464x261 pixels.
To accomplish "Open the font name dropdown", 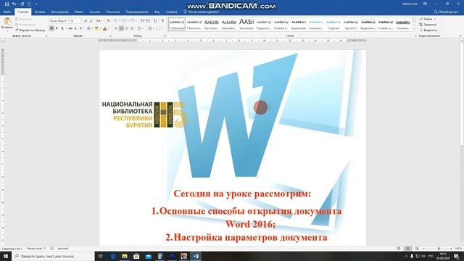I will (67, 21).
